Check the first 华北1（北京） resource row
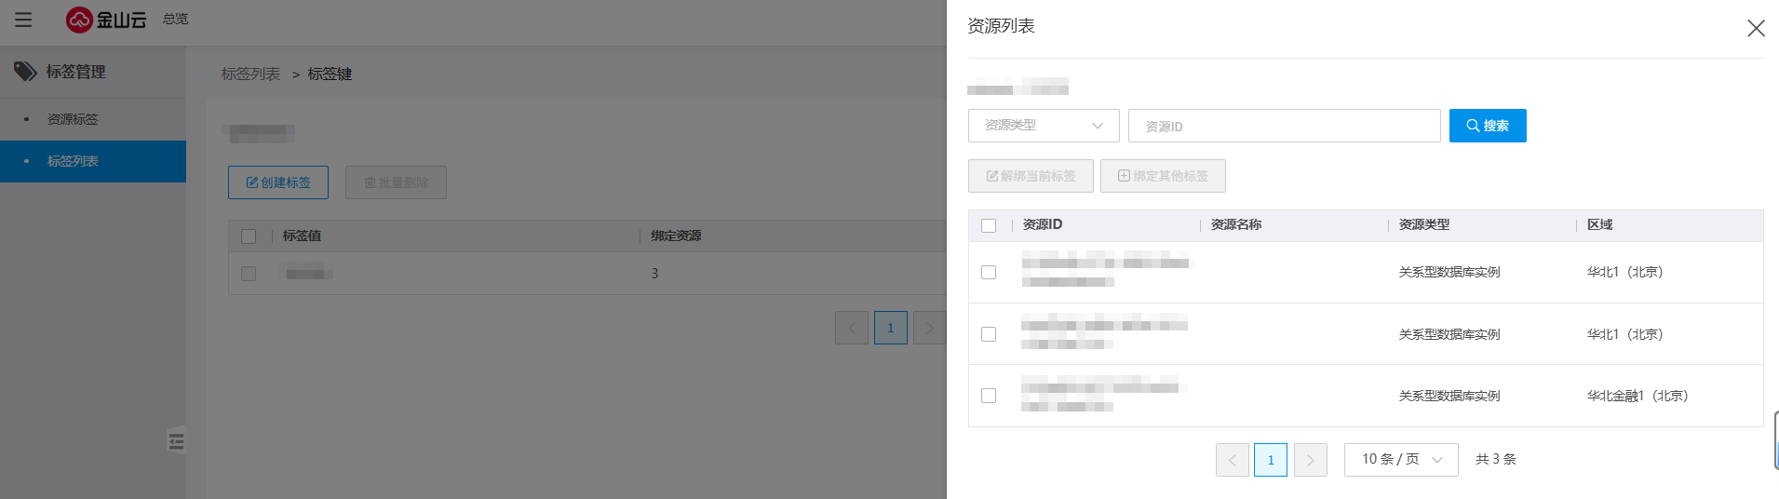Viewport: 1779px width, 499px height. point(989,272)
